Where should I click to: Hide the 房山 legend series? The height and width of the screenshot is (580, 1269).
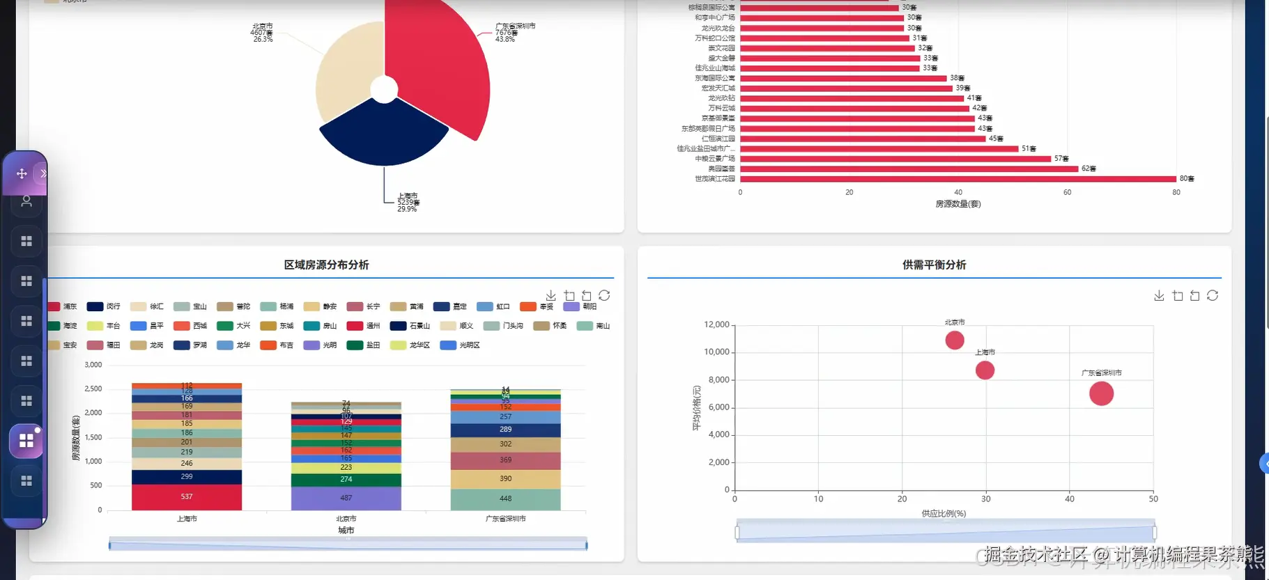point(321,326)
